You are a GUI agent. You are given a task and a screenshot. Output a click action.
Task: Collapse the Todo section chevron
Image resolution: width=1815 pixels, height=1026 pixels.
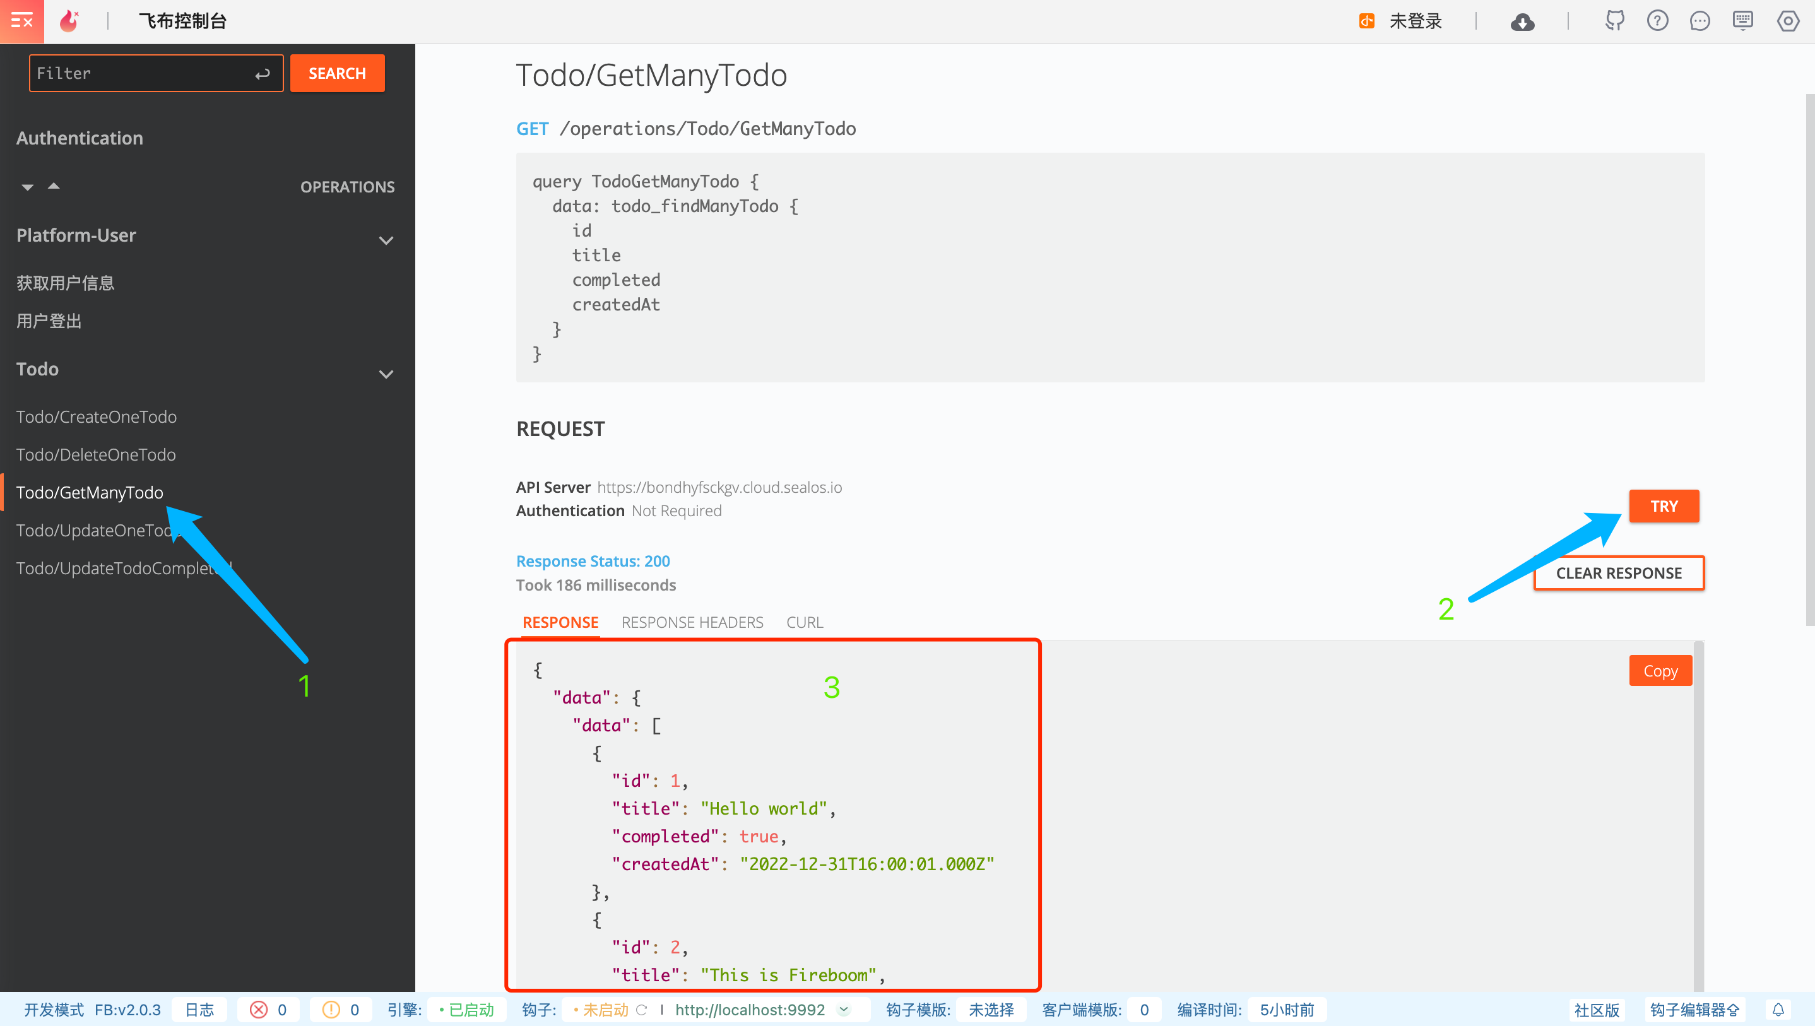(386, 375)
